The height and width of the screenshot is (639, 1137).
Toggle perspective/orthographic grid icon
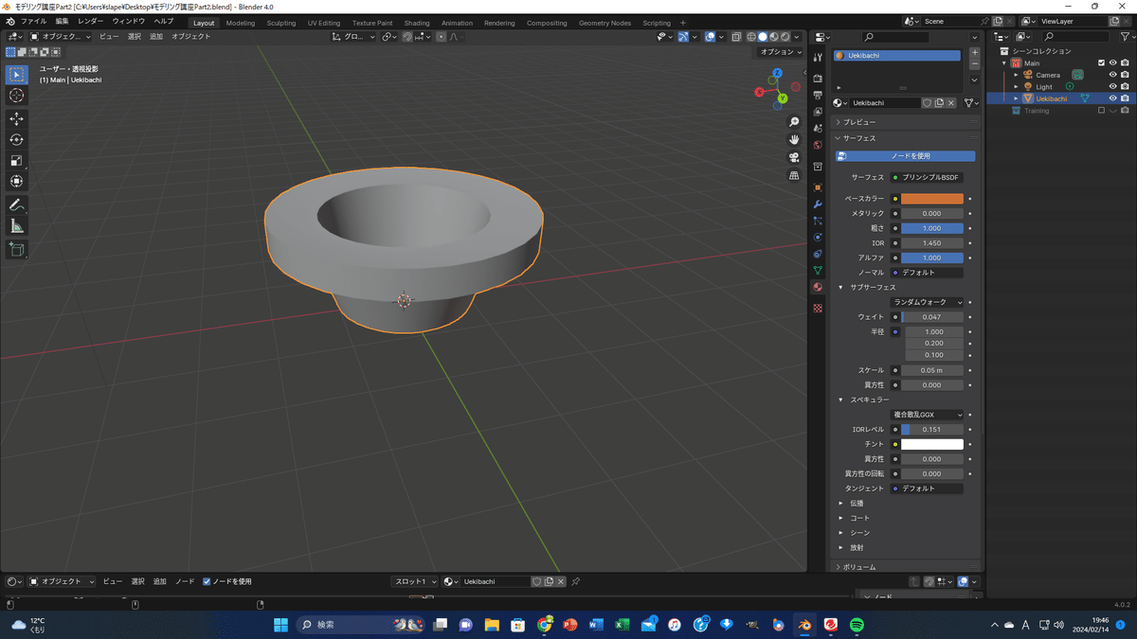pos(794,175)
